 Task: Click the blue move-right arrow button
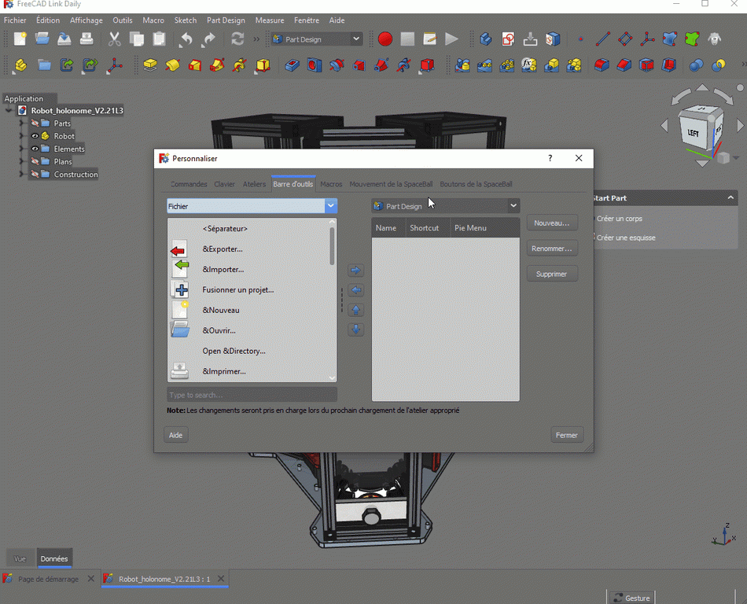(x=355, y=271)
